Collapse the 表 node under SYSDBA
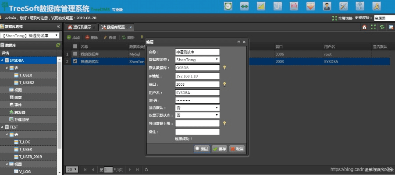The height and width of the screenshot is (175, 395). tap(7, 68)
